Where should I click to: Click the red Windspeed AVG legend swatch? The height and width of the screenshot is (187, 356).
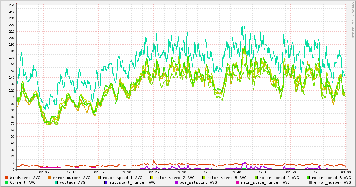(x=6, y=178)
